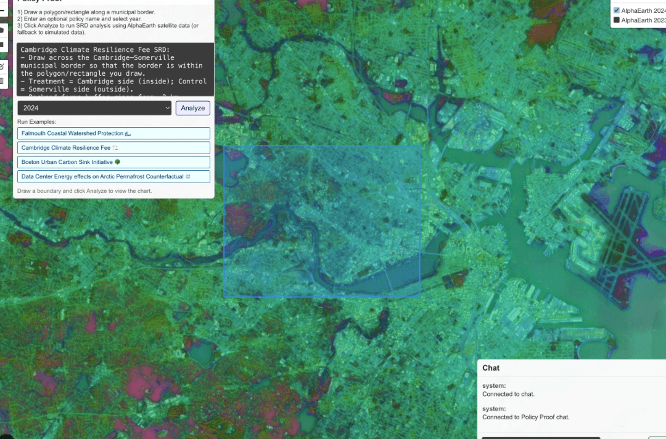Click the 'Connected to Policy Proof chat.' message
This screenshot has width=666, height=439.
pos(525,417)
